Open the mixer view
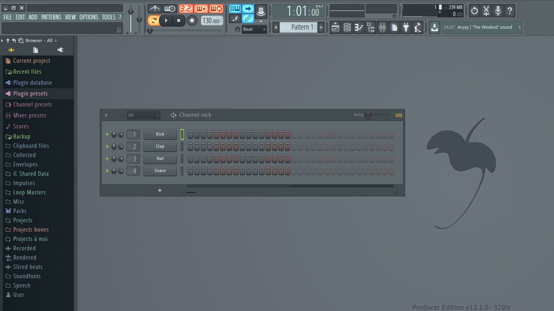 coord(382,28)
